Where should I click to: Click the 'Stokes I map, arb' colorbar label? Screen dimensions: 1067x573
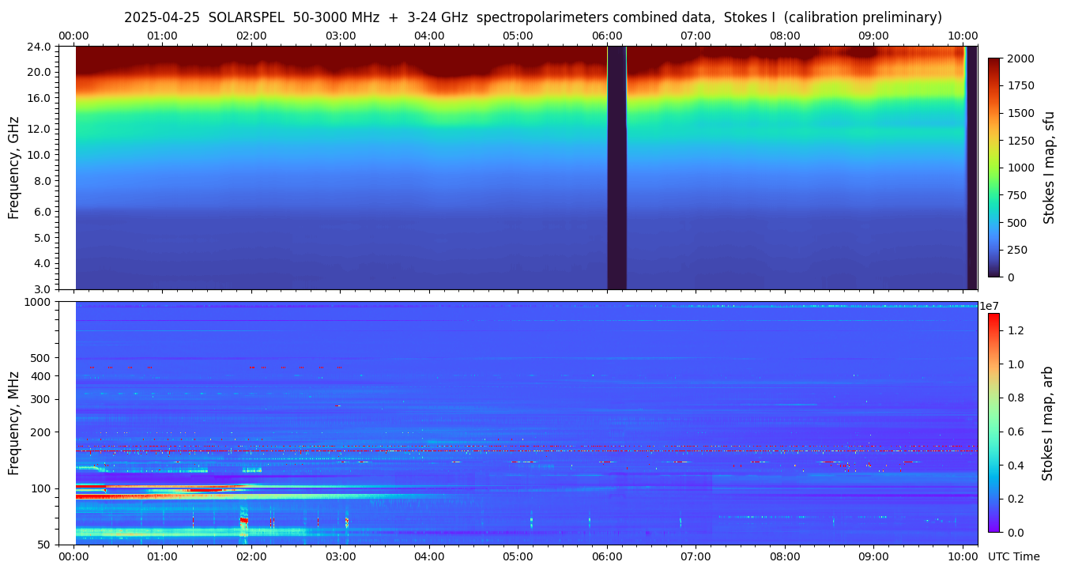pyautogui.click(x=1047, y=423)
